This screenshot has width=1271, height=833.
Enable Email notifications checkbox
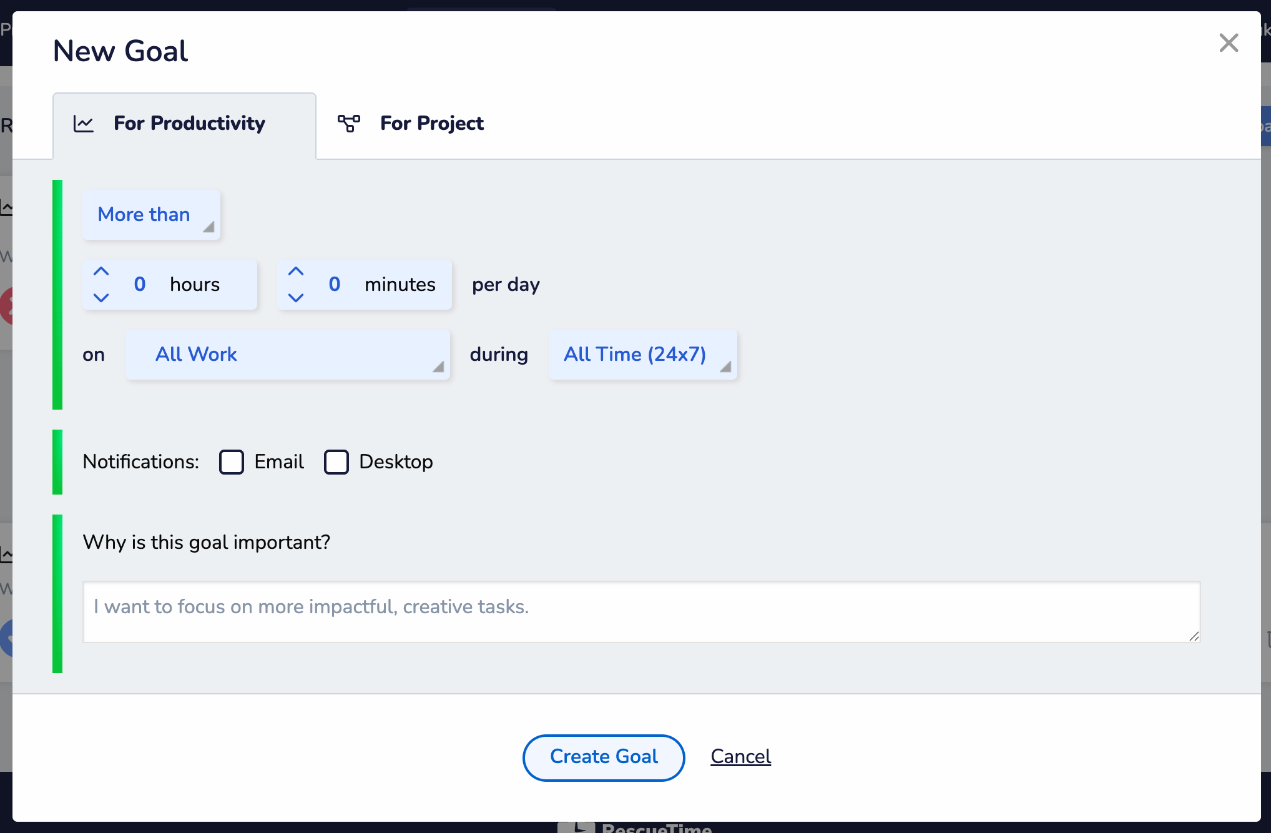point(232,462)
